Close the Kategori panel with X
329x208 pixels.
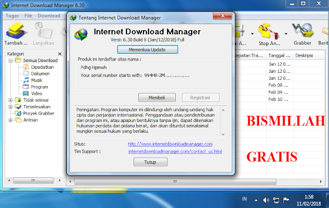click(60, 54)
